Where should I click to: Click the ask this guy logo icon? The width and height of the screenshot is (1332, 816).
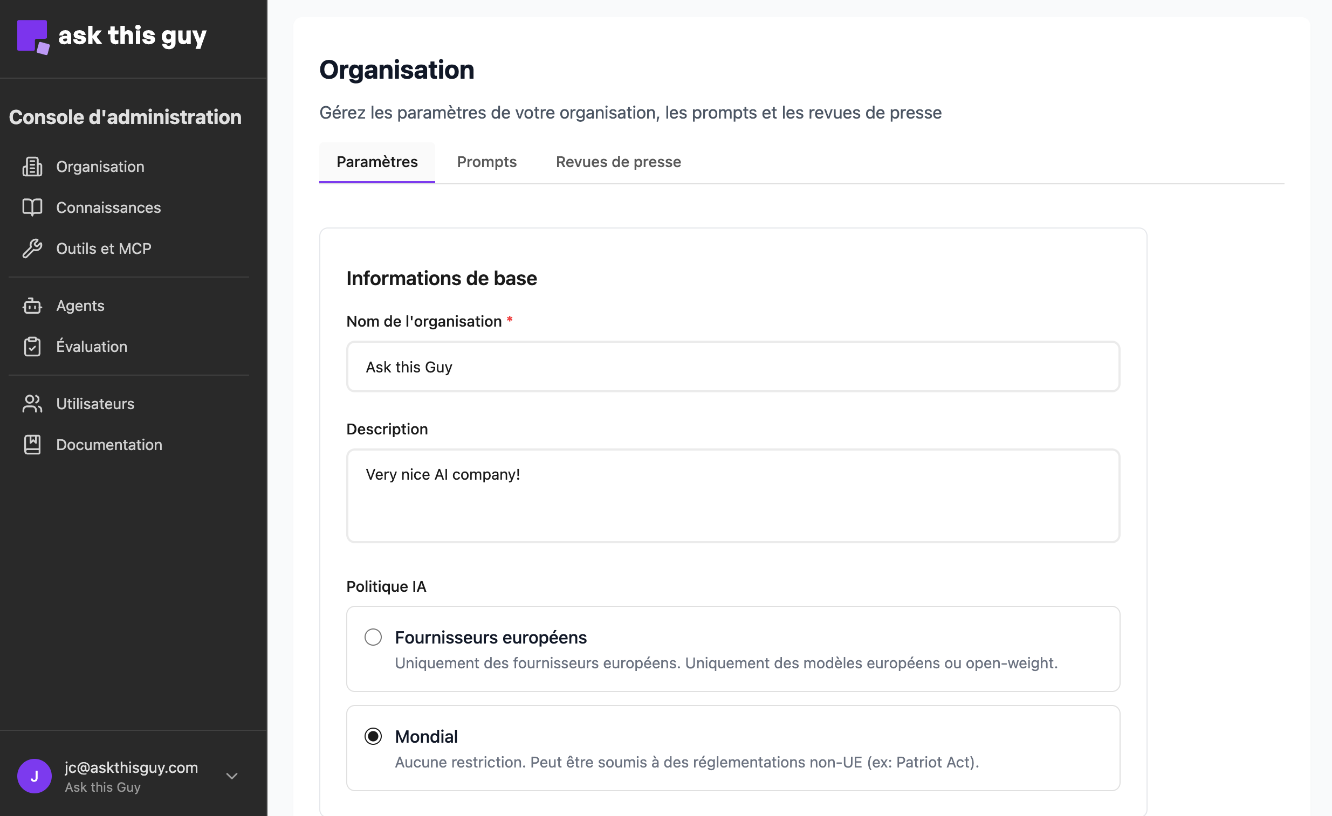click(x=33, y=36)
